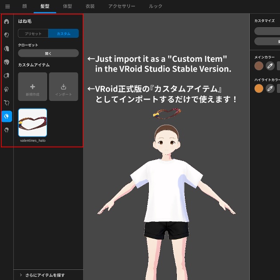The height and width of the screenshot is (280, 280).
Task: Click the はね毛 panel heading
Action: [x=25, y=21]
